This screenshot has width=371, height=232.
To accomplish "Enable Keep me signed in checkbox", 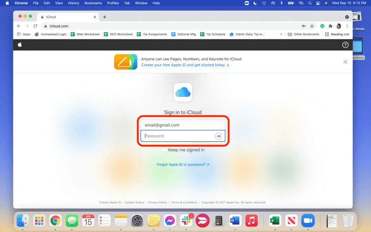I will pyautogui.click(x=164, y=150).
